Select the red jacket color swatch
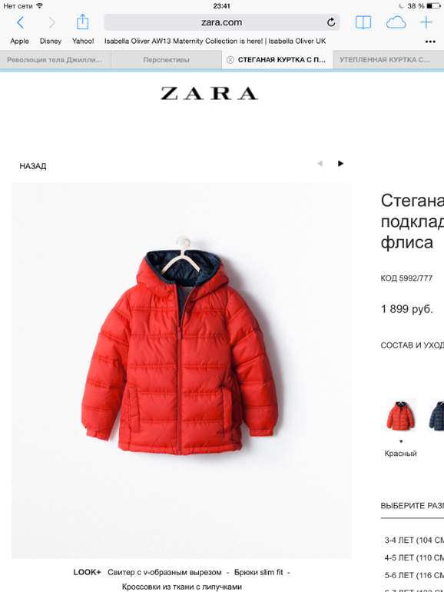 [401, 415]
